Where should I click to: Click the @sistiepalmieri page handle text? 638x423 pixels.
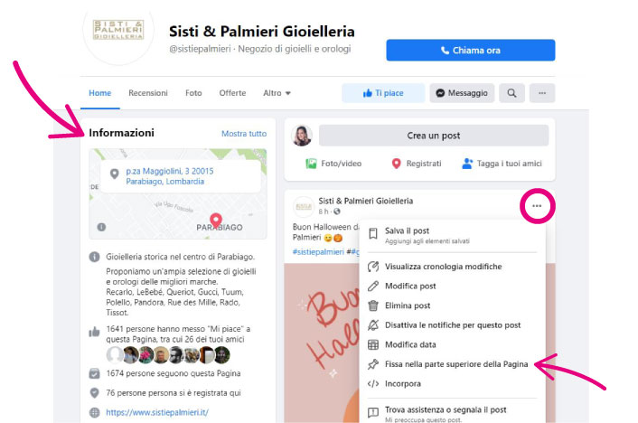click(x=200, y=49)
